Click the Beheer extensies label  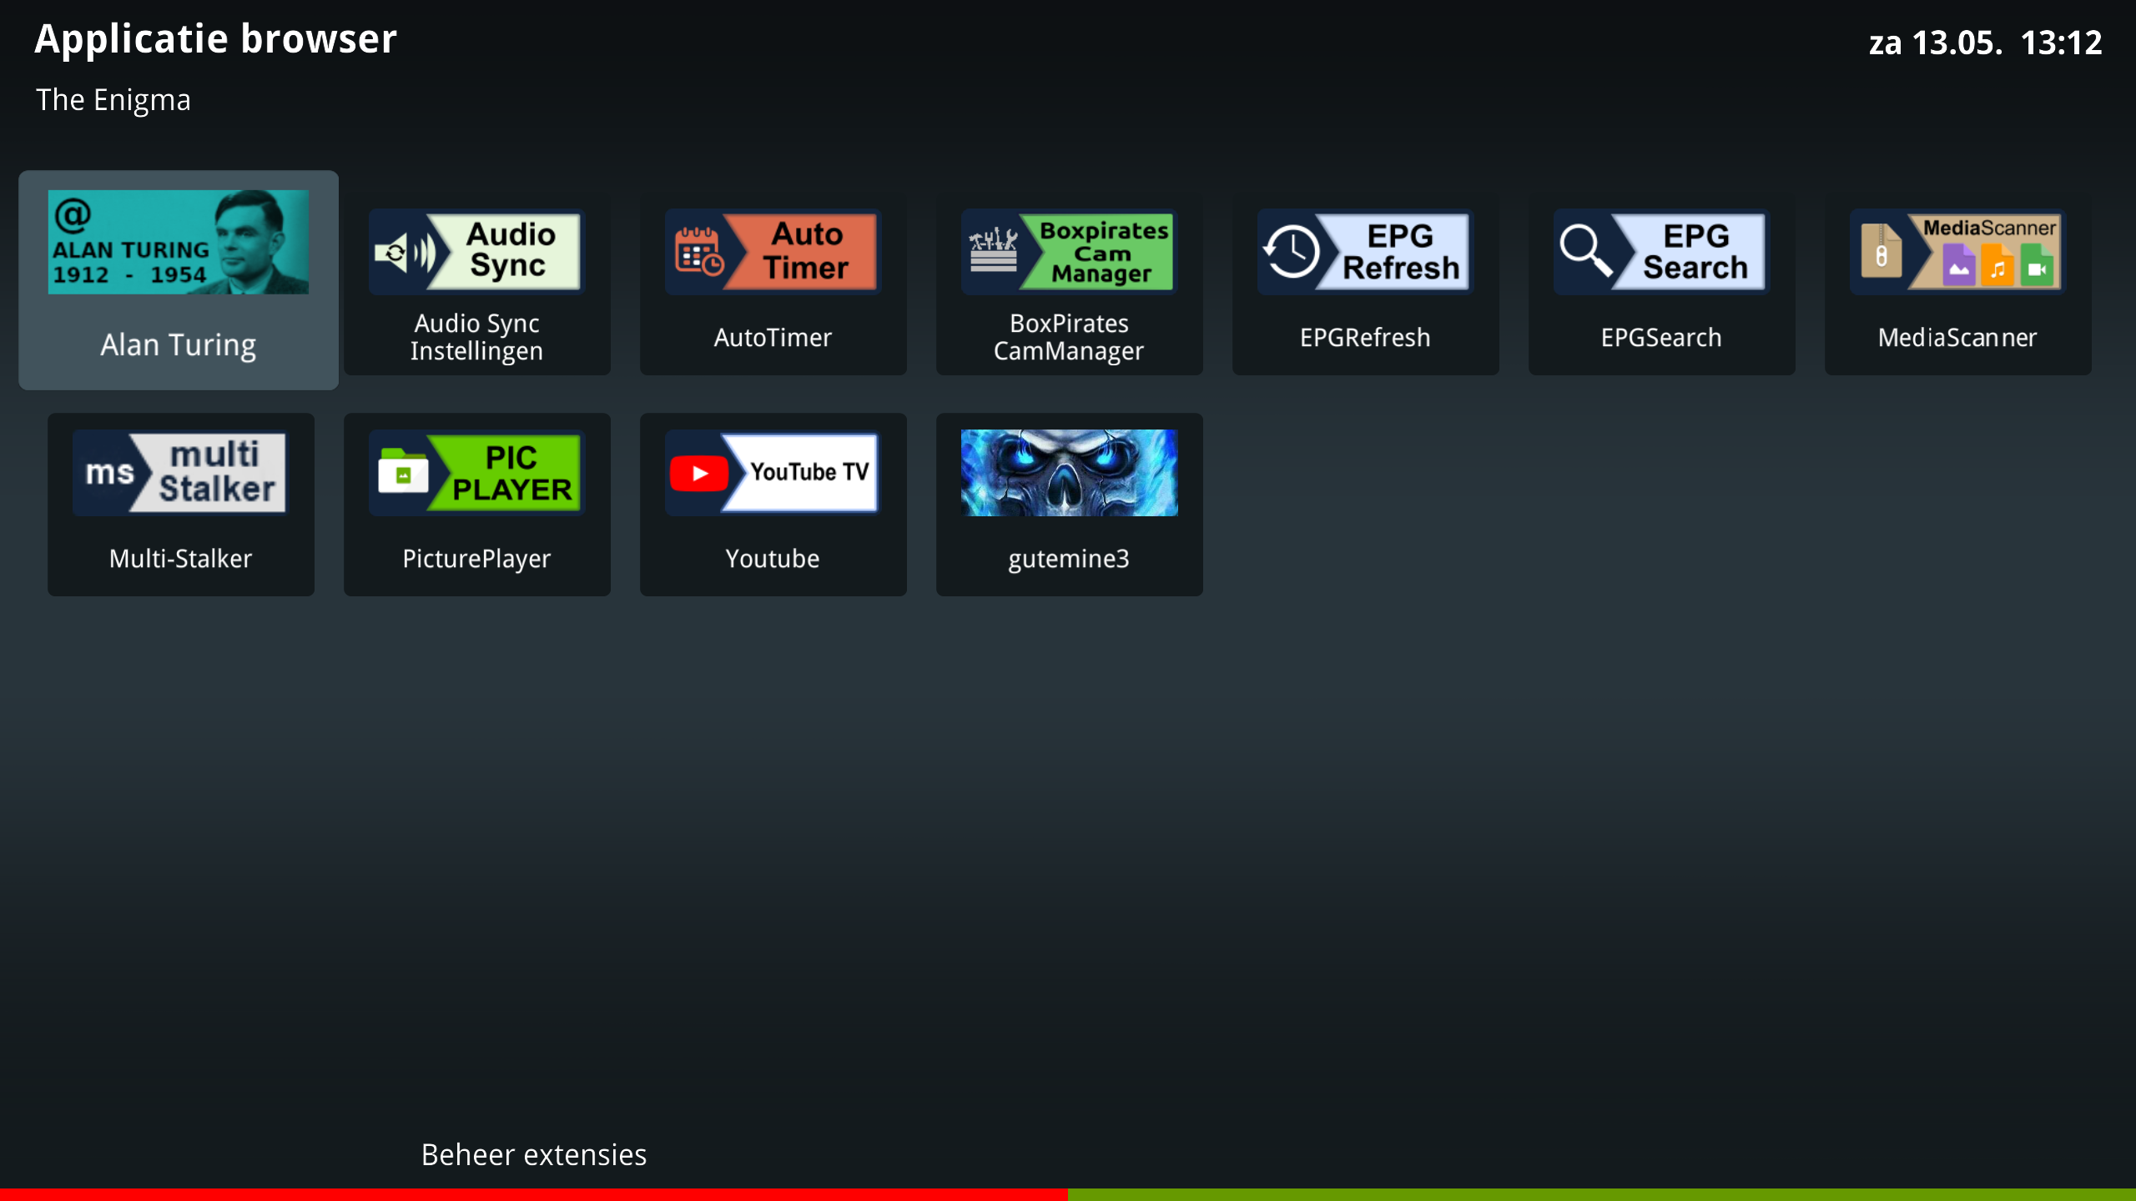534,1154
